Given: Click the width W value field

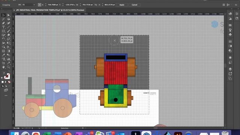Looking at the screenshot, I should [87, 5].
